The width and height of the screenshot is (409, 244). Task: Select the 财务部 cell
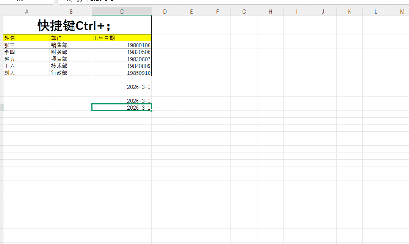point(71,52)
